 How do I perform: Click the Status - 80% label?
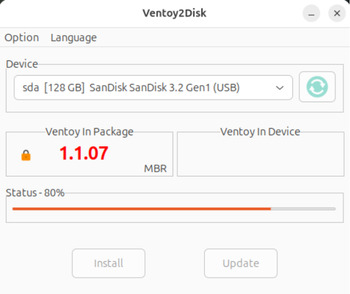[x=35, y=193]
